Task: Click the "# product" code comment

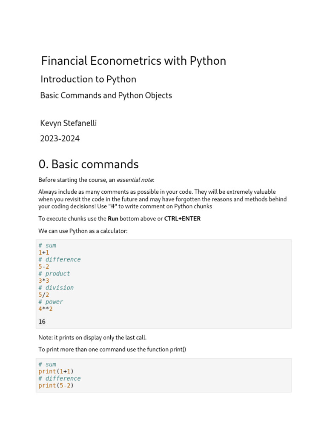Action: coord(54,274)
